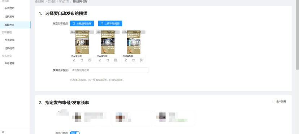This screenshot has width=299, height=134.
Task: Click 未设置标题 under the 11.03秒 video
Action: [x=102, y=56]
